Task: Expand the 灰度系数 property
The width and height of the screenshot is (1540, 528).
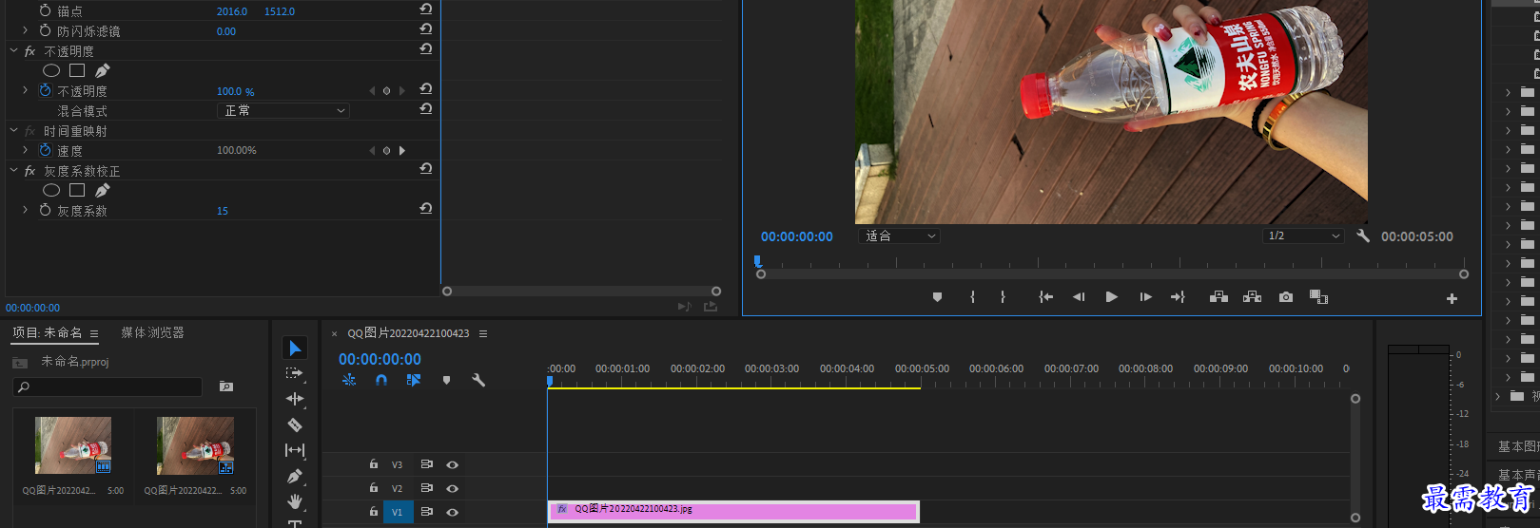Action: (x=26, y=210)
